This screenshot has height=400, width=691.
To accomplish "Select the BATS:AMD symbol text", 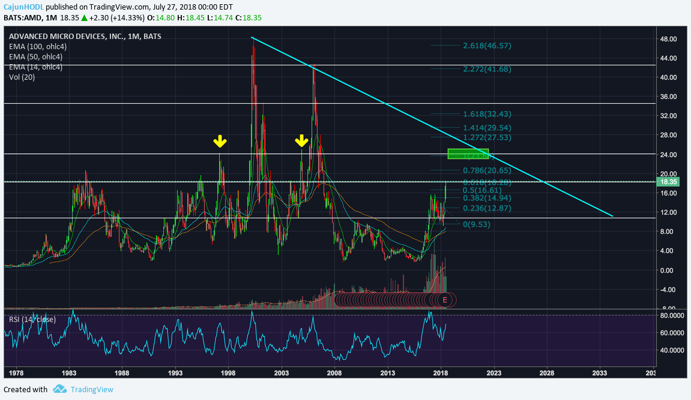I will tap(23, 18).
